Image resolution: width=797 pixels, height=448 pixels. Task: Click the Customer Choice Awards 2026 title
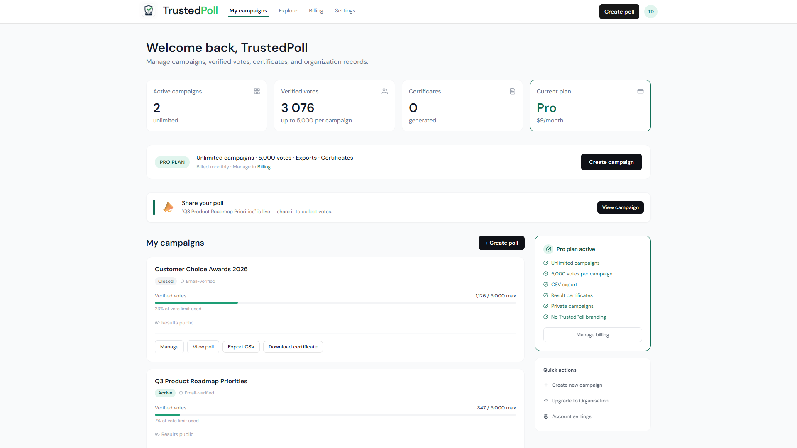201,269
